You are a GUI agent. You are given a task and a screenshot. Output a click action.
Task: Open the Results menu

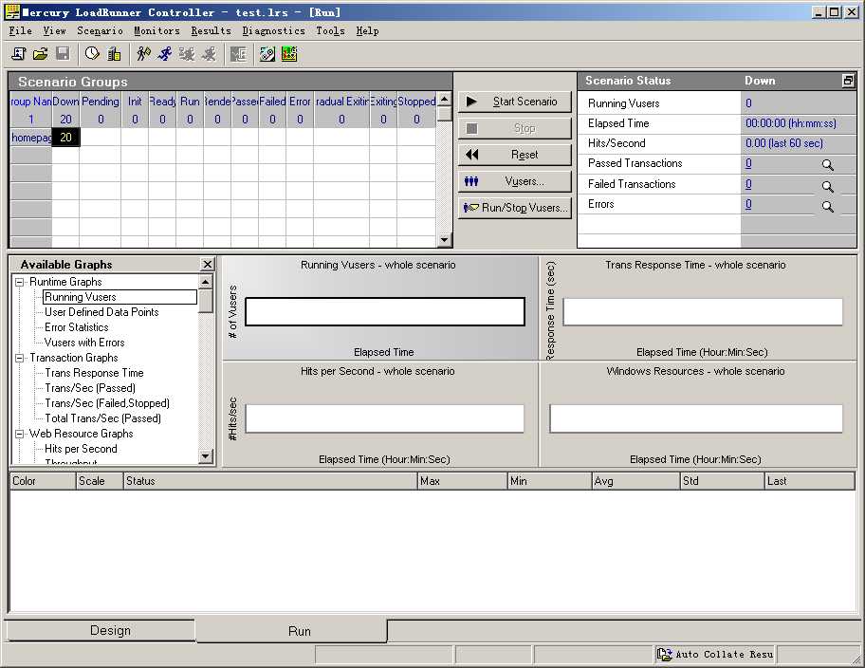[x=211, y=31]
